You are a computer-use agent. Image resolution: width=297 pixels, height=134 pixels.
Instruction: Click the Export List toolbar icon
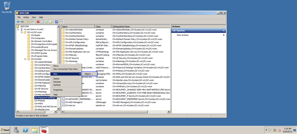(x=51, y=22)
